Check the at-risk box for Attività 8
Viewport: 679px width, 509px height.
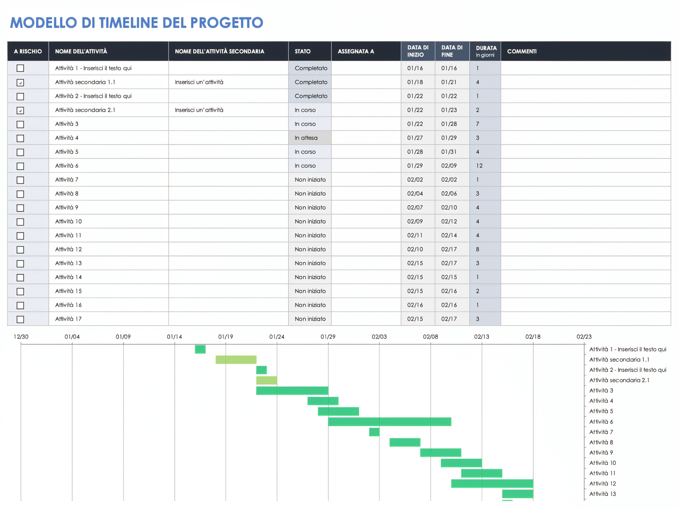(x=21, y=194)
